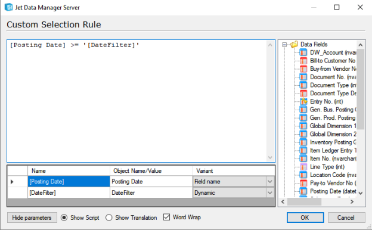Click the Variant column header
372x230 pixels.
234,171
